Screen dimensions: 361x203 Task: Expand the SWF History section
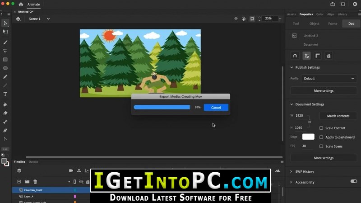click(291, 172)
